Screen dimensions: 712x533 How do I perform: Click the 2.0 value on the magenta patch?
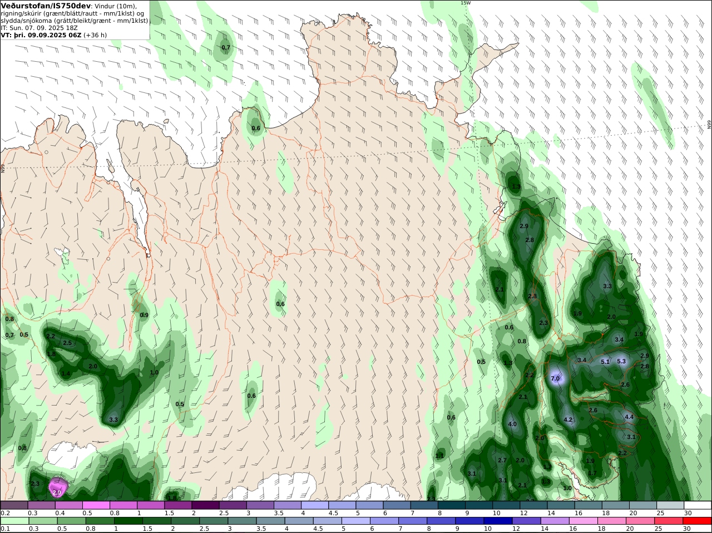(57, 492)
